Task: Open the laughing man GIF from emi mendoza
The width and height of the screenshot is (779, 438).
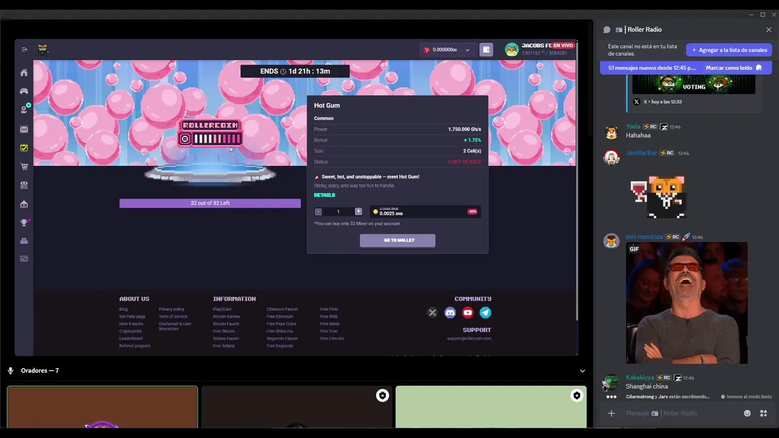Action: pyautogui.click(x=686, y=303)
